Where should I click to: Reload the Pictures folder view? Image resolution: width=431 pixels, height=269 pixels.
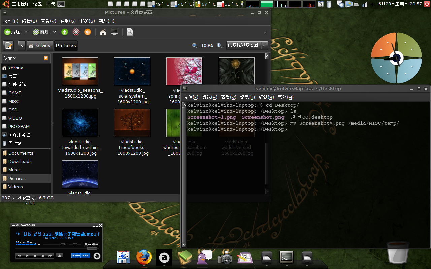point(88,32)
